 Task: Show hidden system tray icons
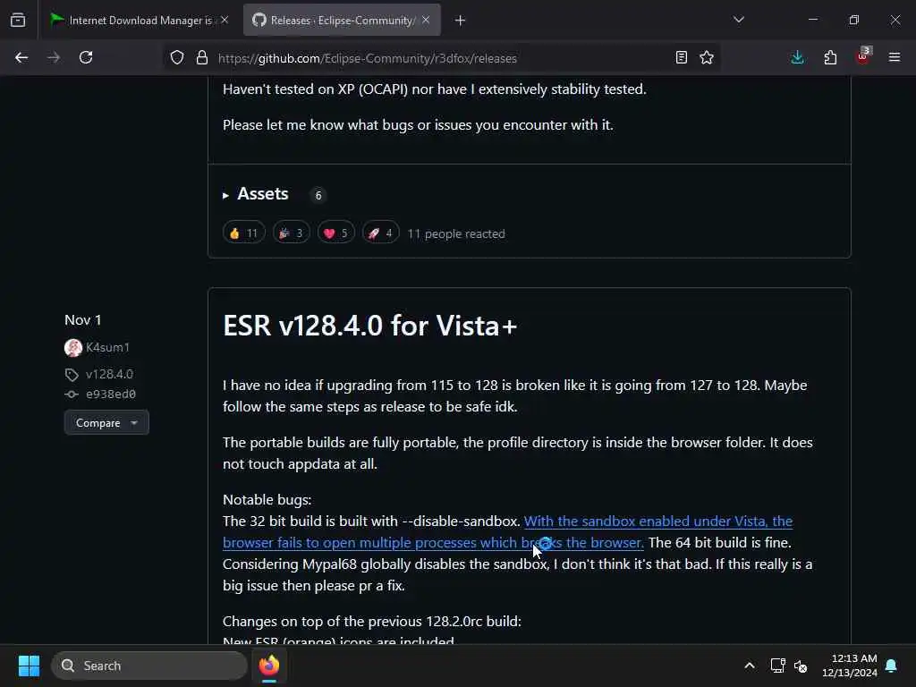(750, 666)
